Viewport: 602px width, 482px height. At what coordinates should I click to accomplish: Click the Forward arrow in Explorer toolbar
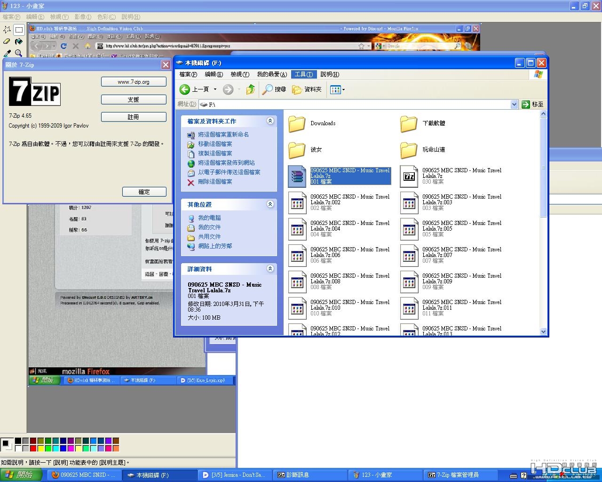pos(228,89)
